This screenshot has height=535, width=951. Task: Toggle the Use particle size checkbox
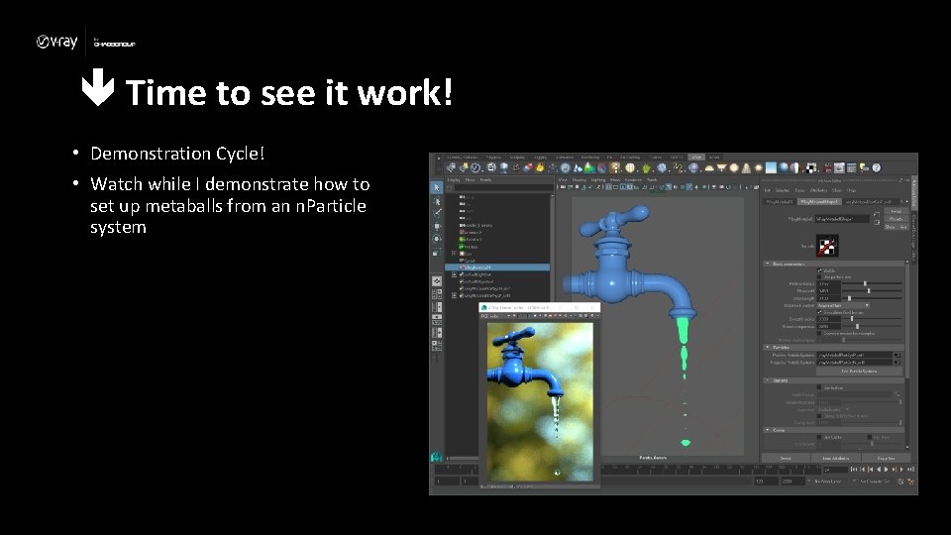tap(819, 277)
